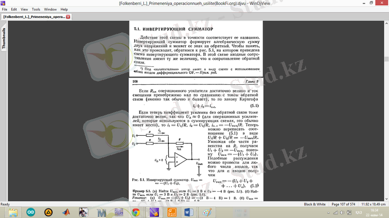Image resolution: width=389 pixels, height=218 pixels.
Task: Click the page size readout in status bar
Action: [x=373, y=204]
